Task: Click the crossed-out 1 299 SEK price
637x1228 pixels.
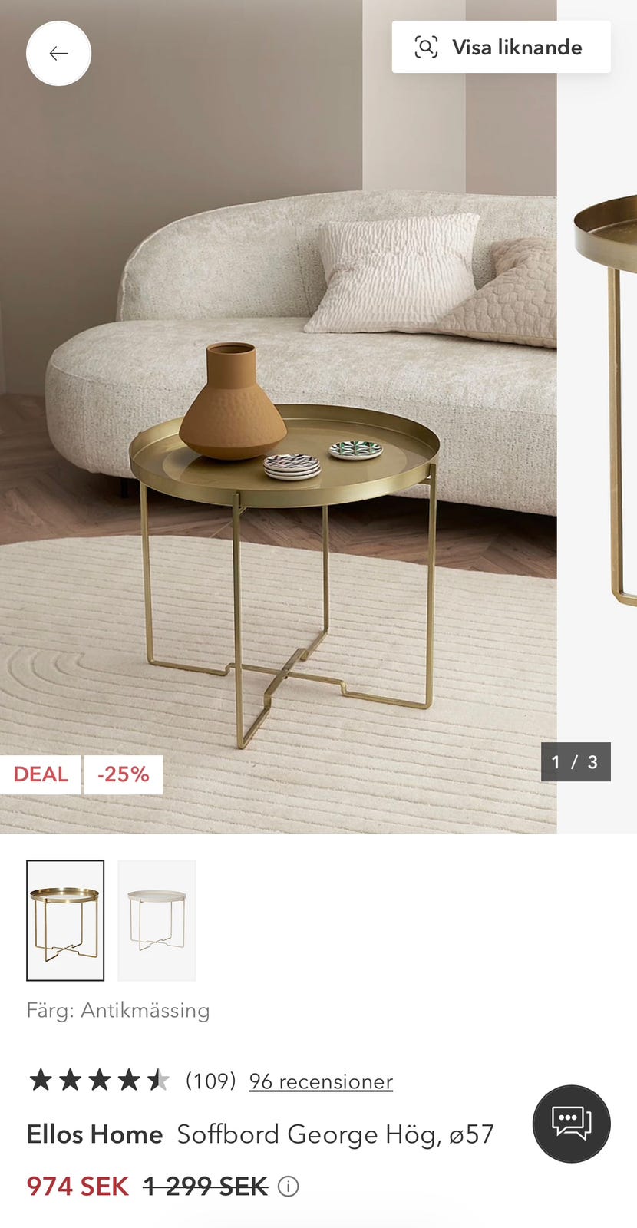Action: (x=206, y=1187)
